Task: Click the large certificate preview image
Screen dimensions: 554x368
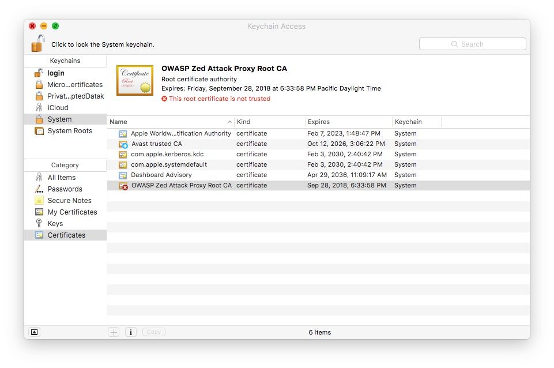Action: (x=135, y=80)
